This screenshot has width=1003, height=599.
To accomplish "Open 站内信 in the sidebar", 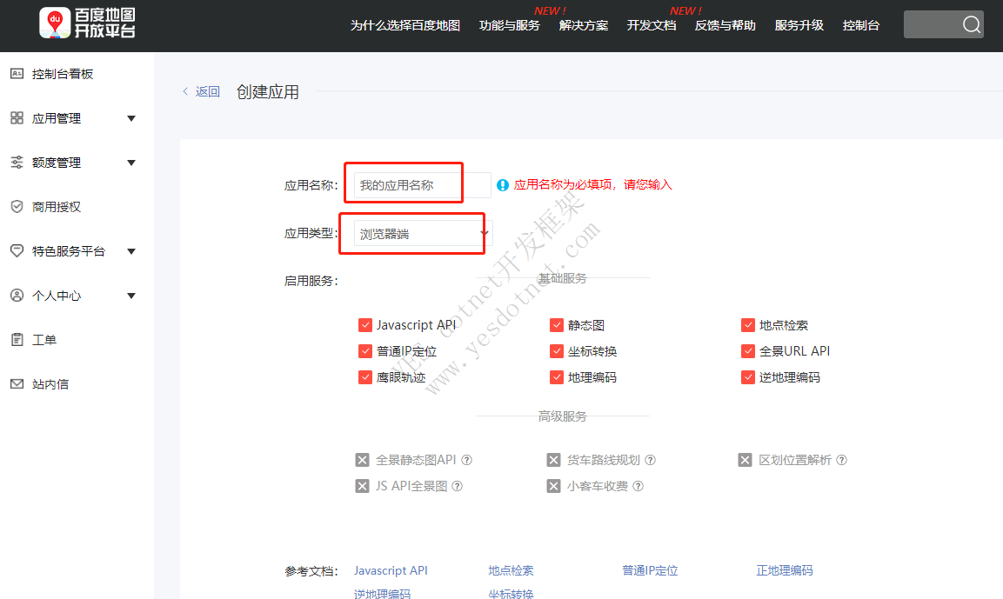I will pyautogui.click(x=50, y=384).
